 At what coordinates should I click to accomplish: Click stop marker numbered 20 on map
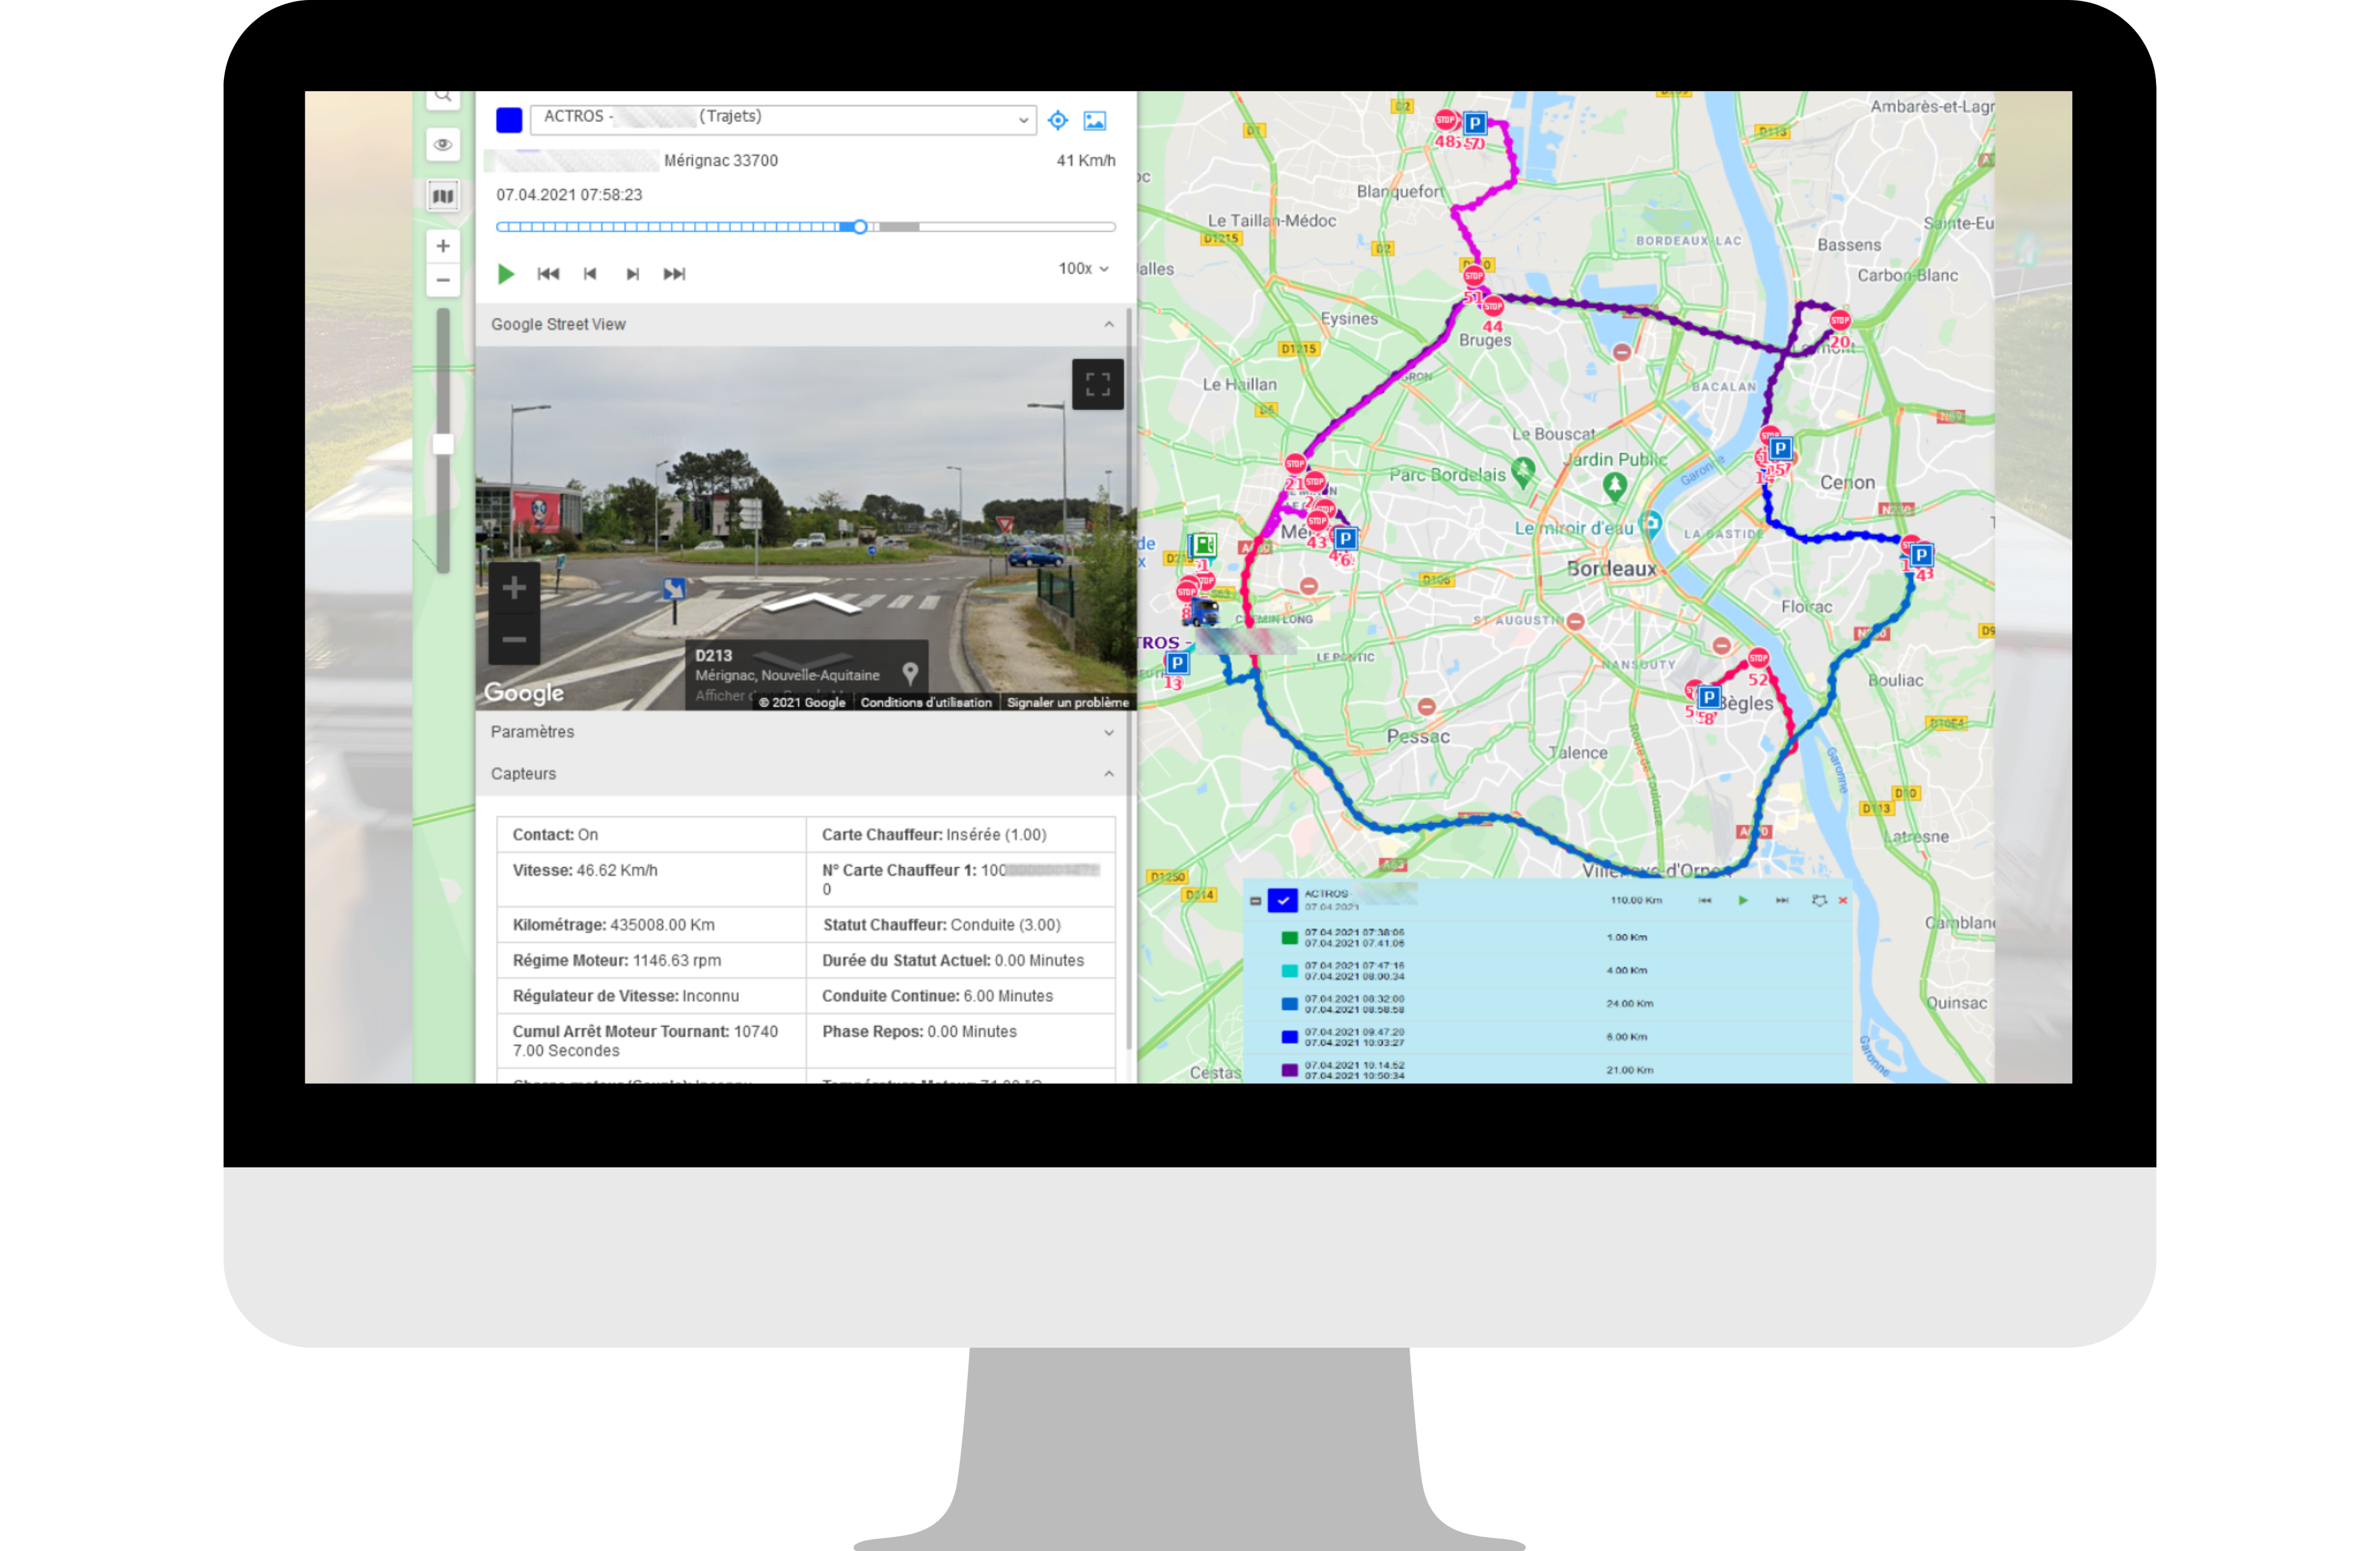pyautogui.click(x=1840, y=321)
